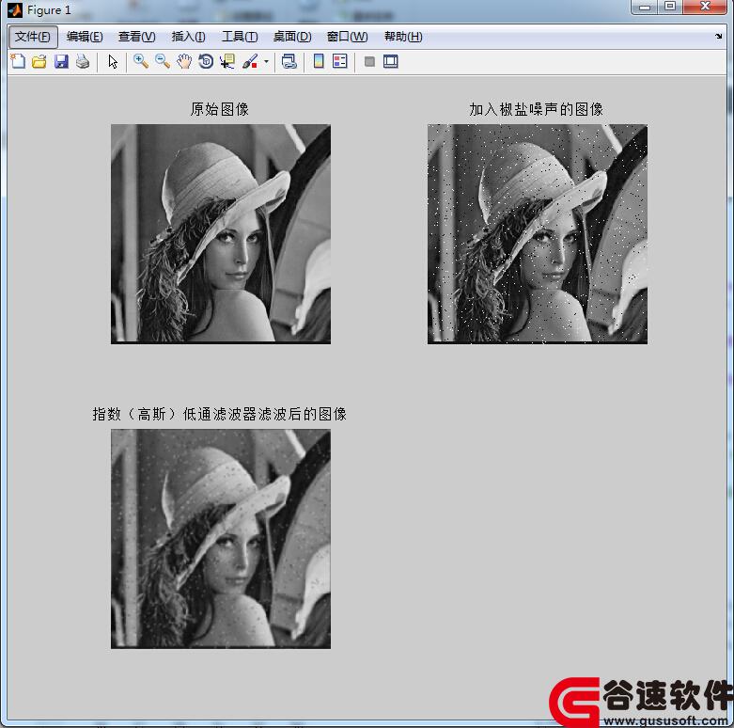Select title 指数（高斯）低通滤波器滤波后的图像
This screenshot has height=728, width=734.
[220, 414]
